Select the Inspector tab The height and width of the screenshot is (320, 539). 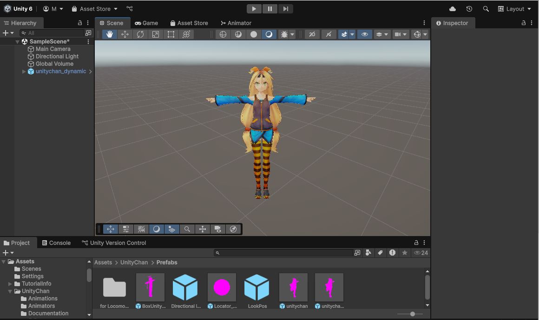pos(452,23)
